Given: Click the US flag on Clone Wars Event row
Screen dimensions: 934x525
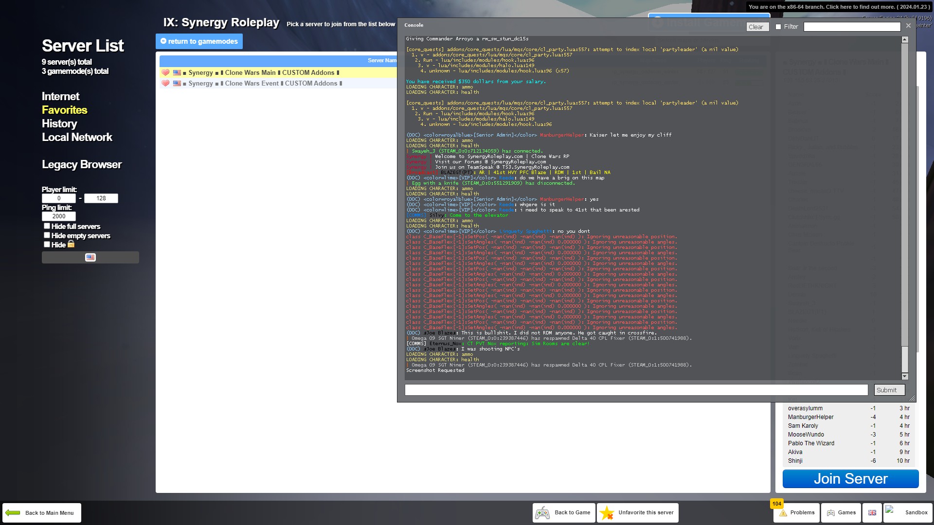Looking at the screenshot, I should (x=177, y=84).
